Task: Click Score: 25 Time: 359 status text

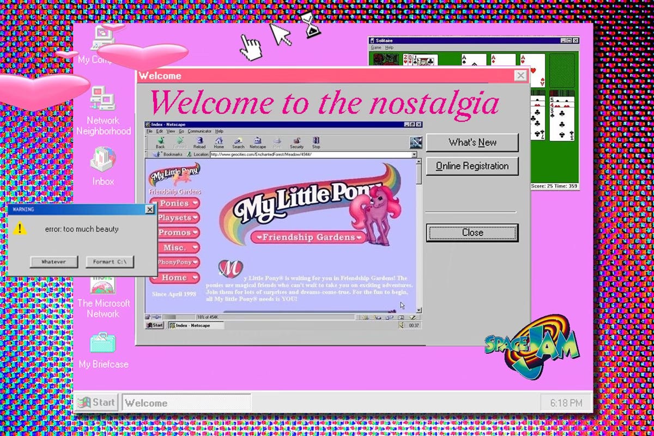Action: (555, 186)
